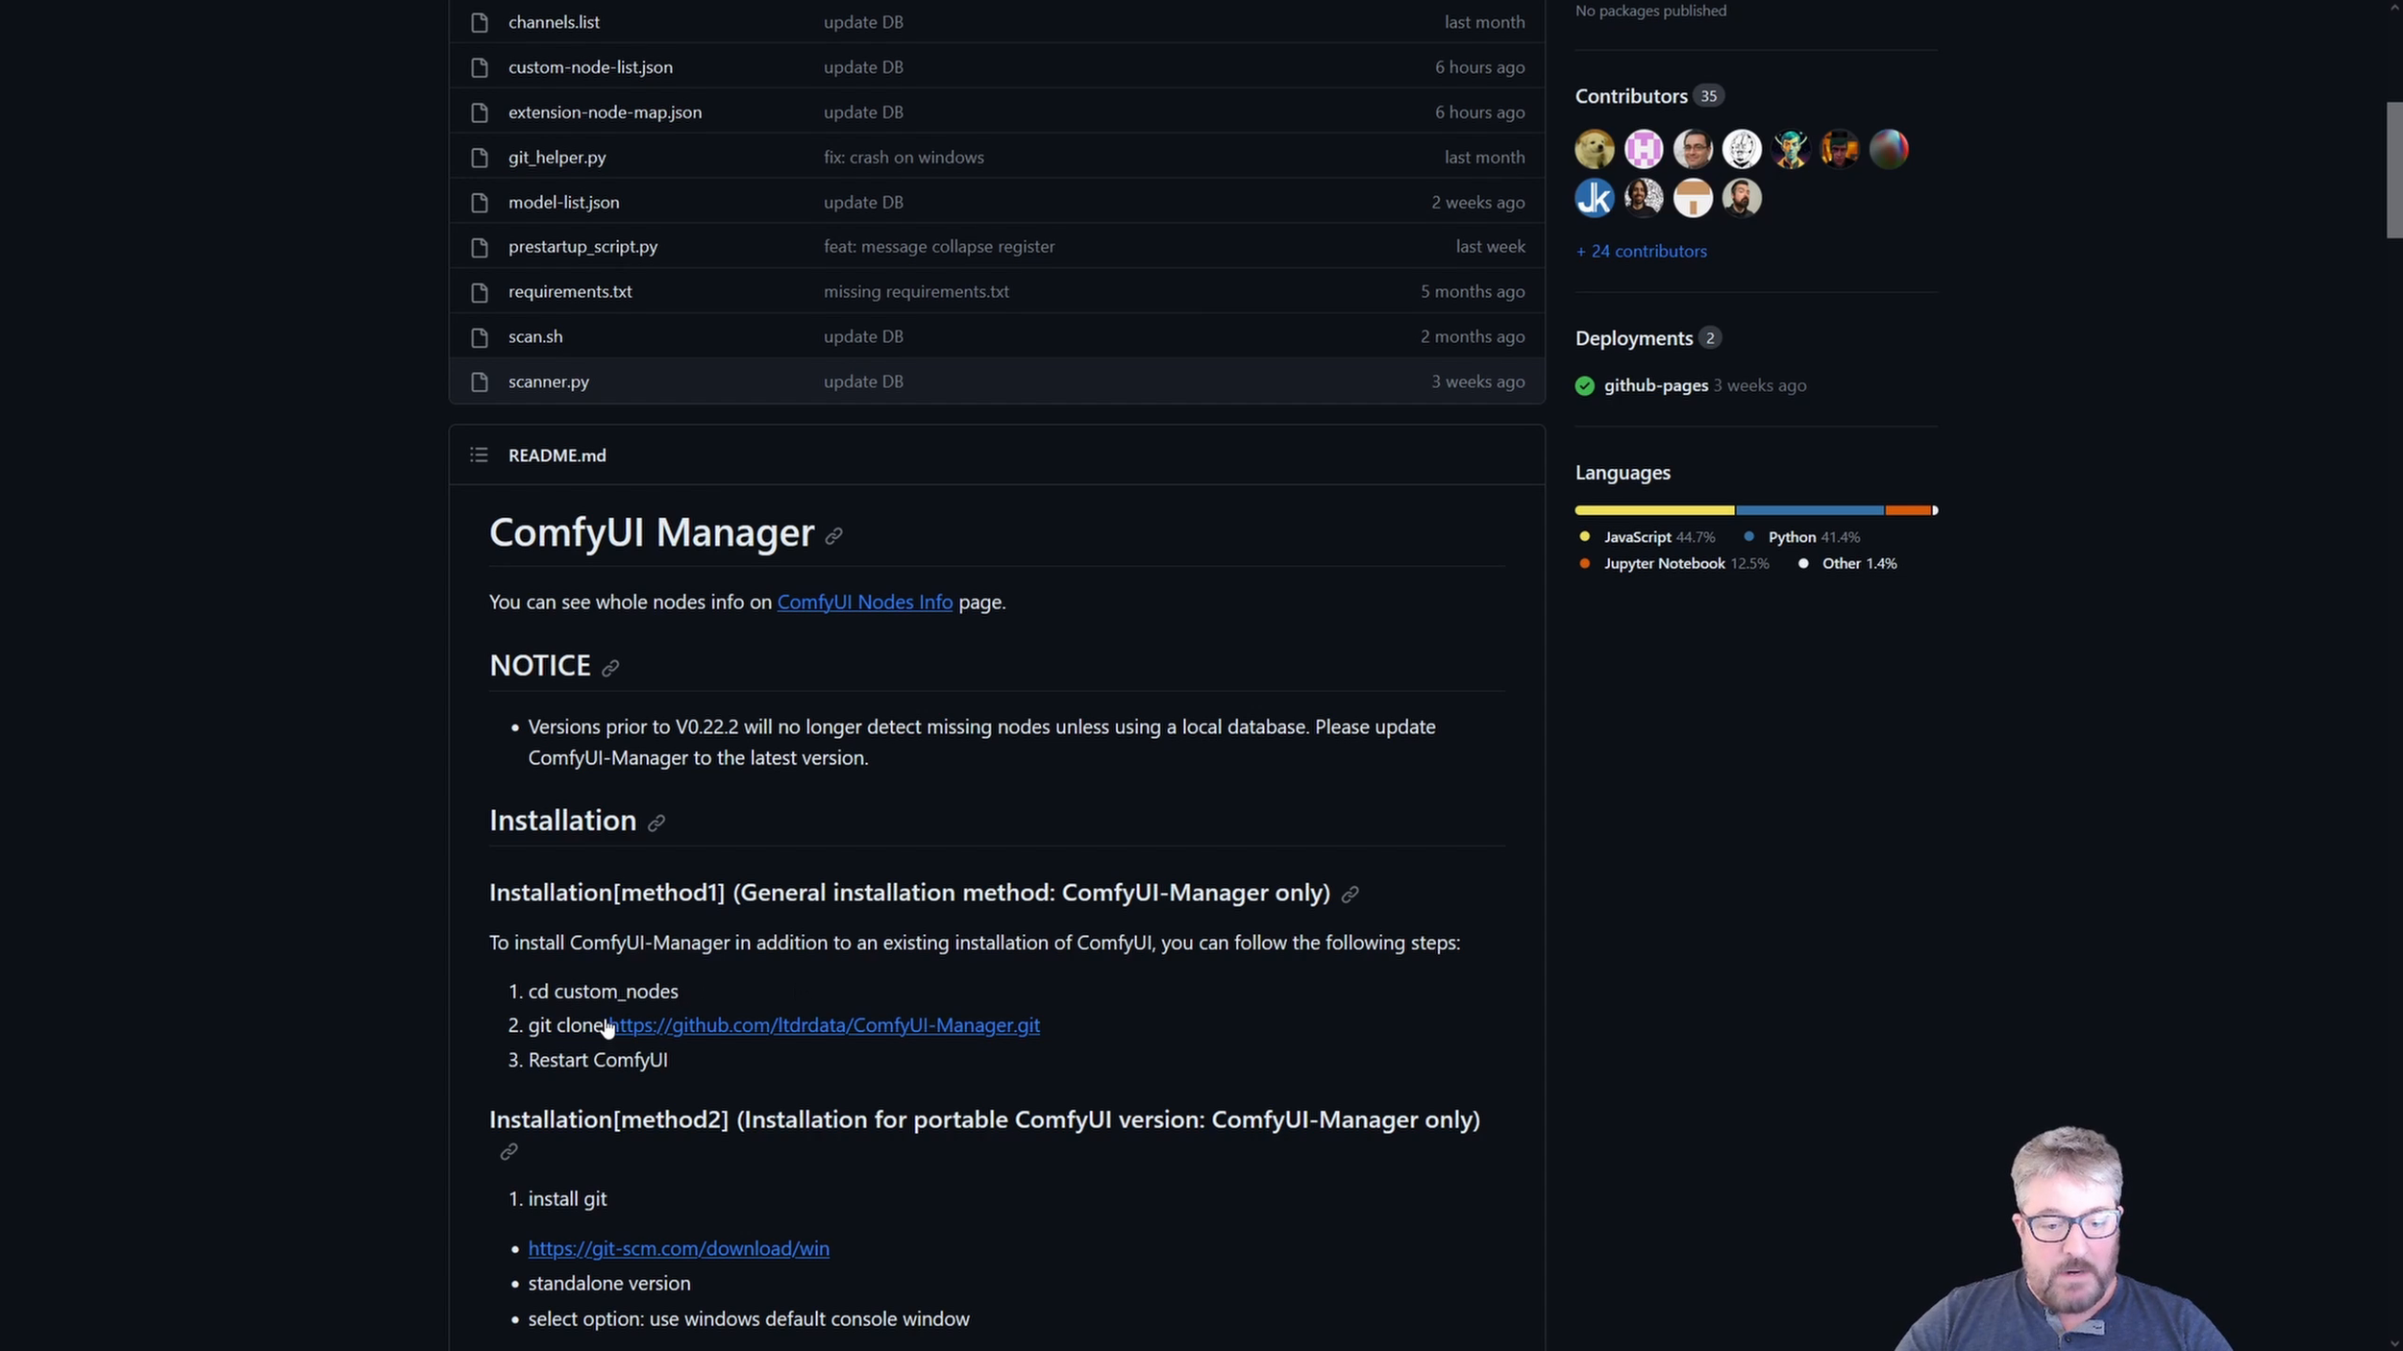Click Deployments count badge 2
The image size is (2403, 1351).
click(1710, 338)
